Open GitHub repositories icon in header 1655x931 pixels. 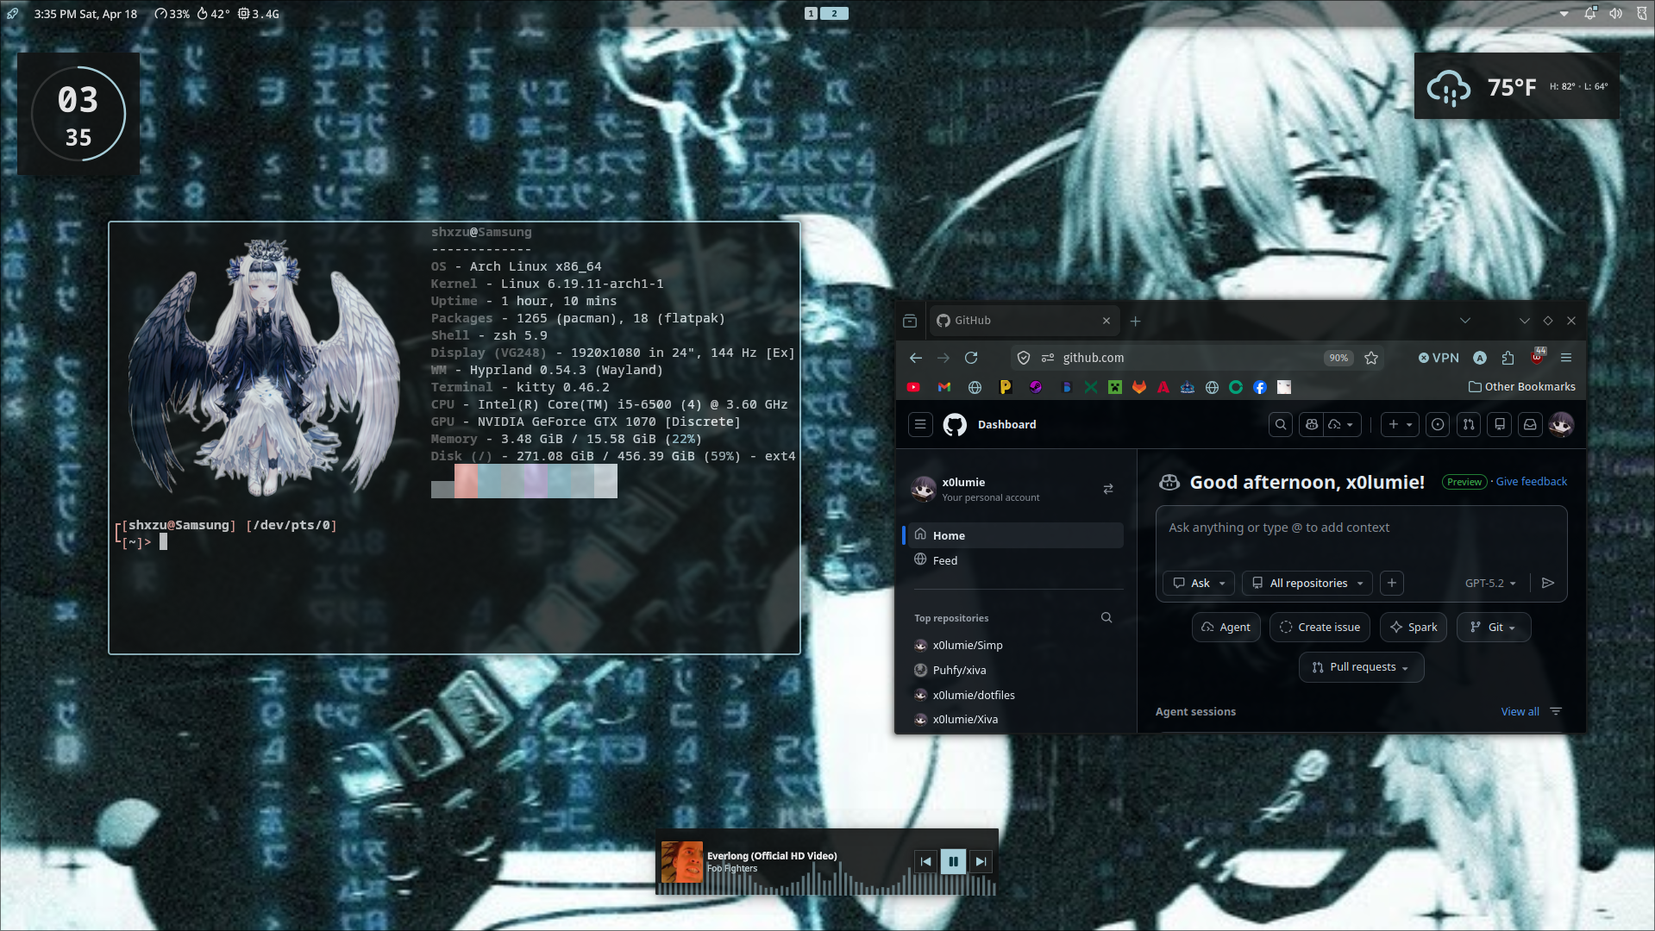coord(1500,424)
